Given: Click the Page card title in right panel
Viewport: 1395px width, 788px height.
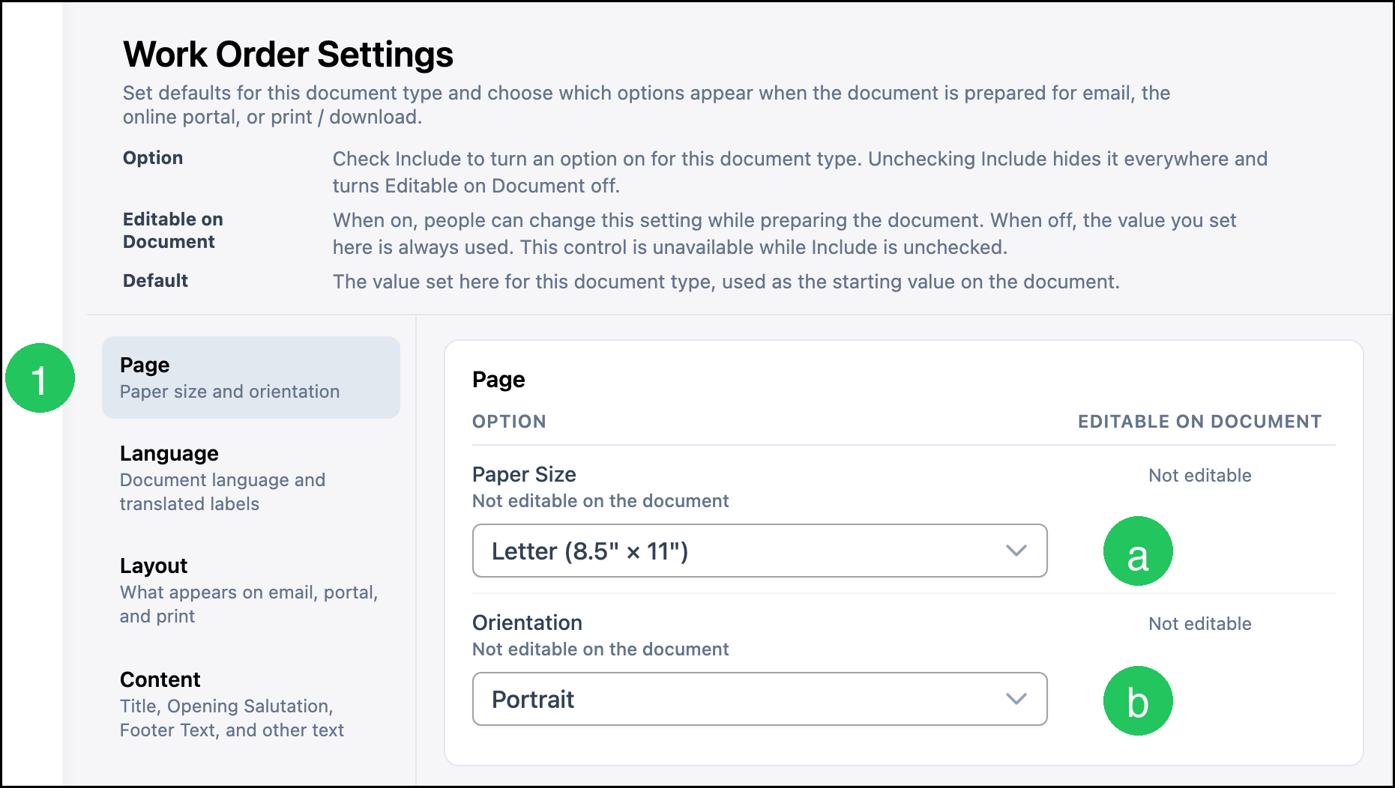Looking at the screenshot, I should coord(498,380).
